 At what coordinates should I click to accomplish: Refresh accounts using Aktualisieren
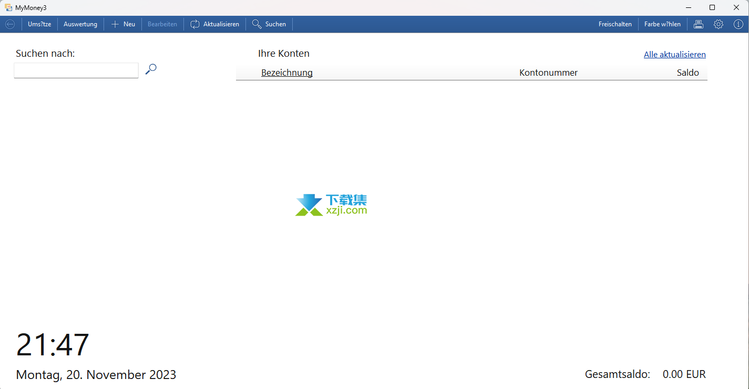(214, 24)
